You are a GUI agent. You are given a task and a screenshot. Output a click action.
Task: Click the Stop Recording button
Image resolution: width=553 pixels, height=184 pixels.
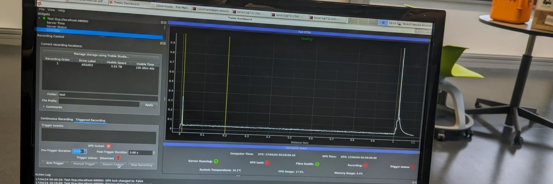pos(142,165)
